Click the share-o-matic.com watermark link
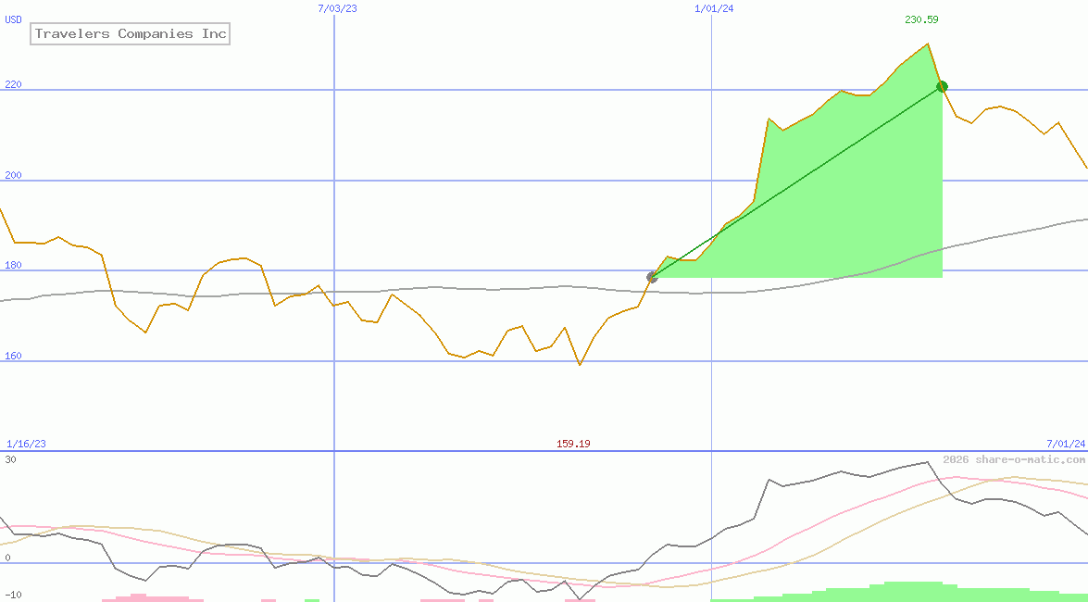The height and width of the screenshot is (602, 1088). [1014, 459]
